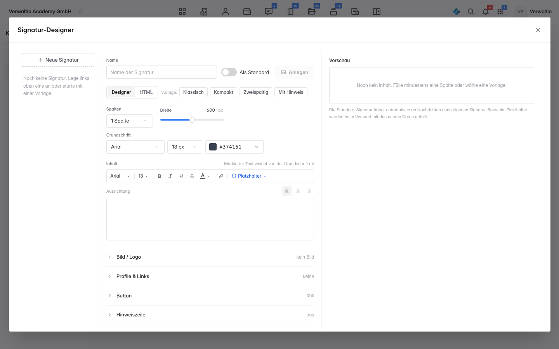Open the text color picker
The height and width of the screenshot is (349, 559).
click(205, 176)
